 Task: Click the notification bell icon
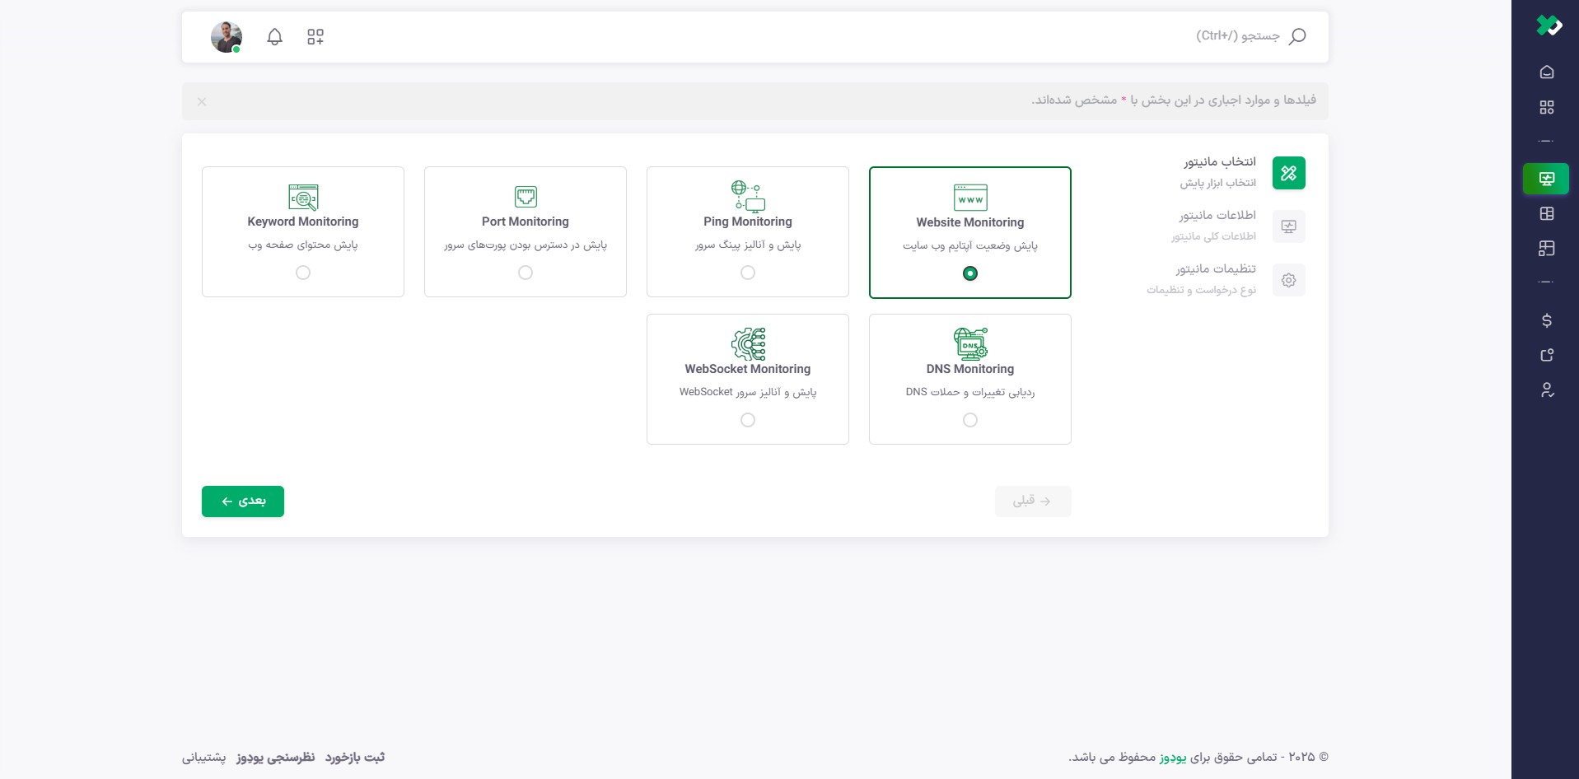274,36
